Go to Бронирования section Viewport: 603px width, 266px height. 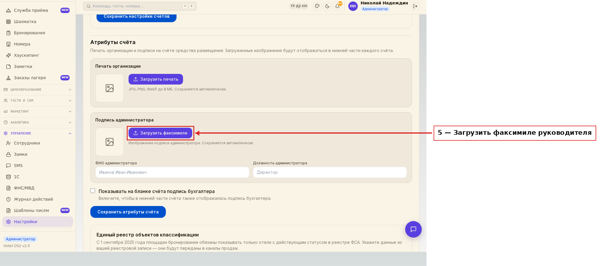point(38,33)
